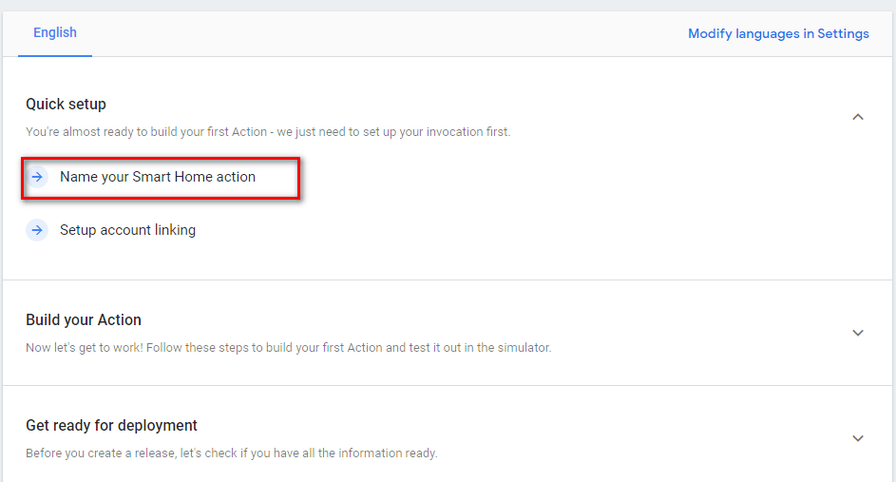Open Setup account linking step
Viewport: 896px width, 482px height.
point(127,230)
